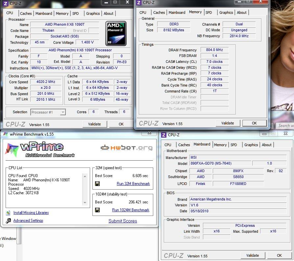Click the Advanced Settings wrench icon
This screenshot has width=294, height=261.
click(x=8, y=221)
